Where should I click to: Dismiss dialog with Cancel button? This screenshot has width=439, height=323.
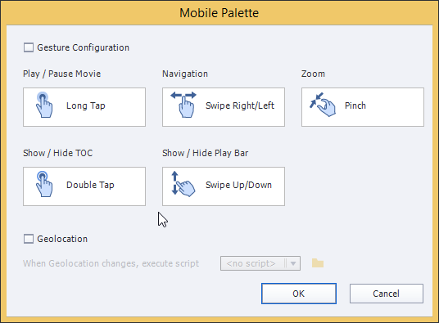coord(386,294)
